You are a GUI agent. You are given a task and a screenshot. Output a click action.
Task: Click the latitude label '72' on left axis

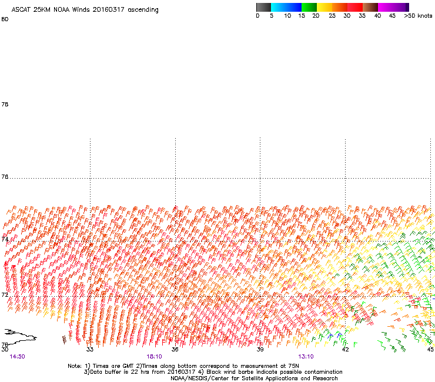tap(5, 294)
